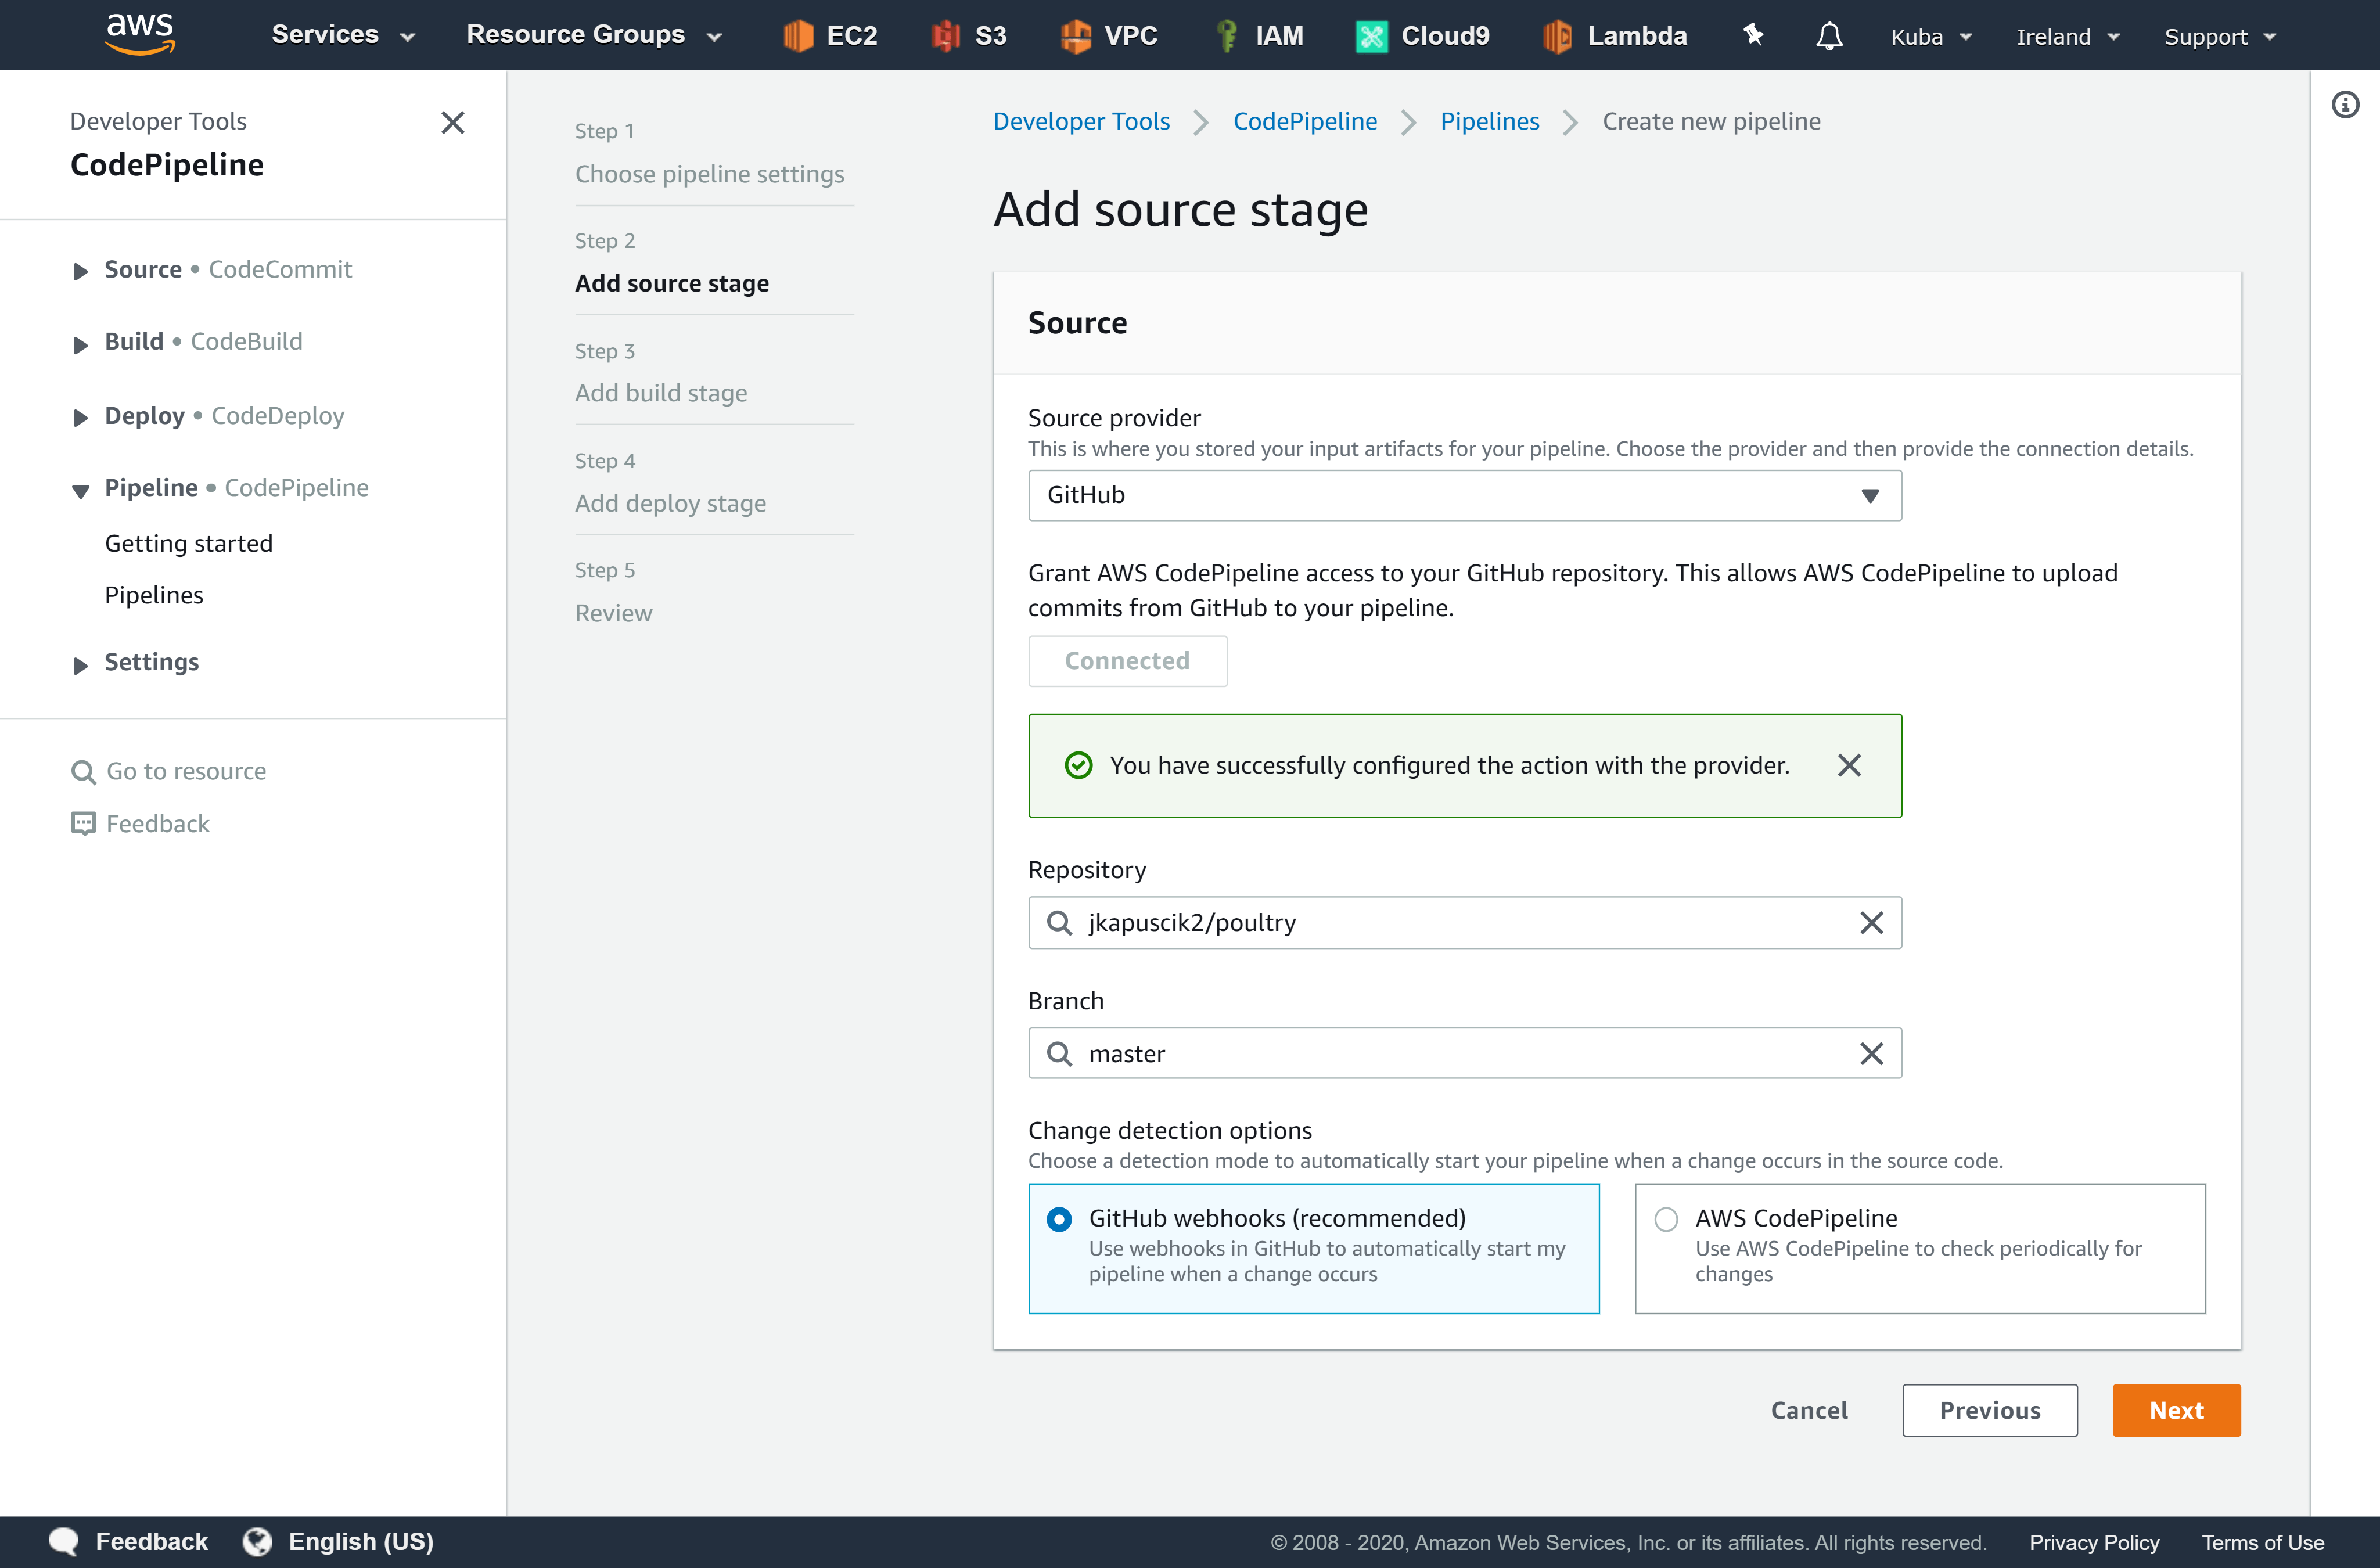This screenshot has width=2380, height=1568.
Task: Cancel pipeline creation
Action: pyautogui.click(x=1809, y=1410)
